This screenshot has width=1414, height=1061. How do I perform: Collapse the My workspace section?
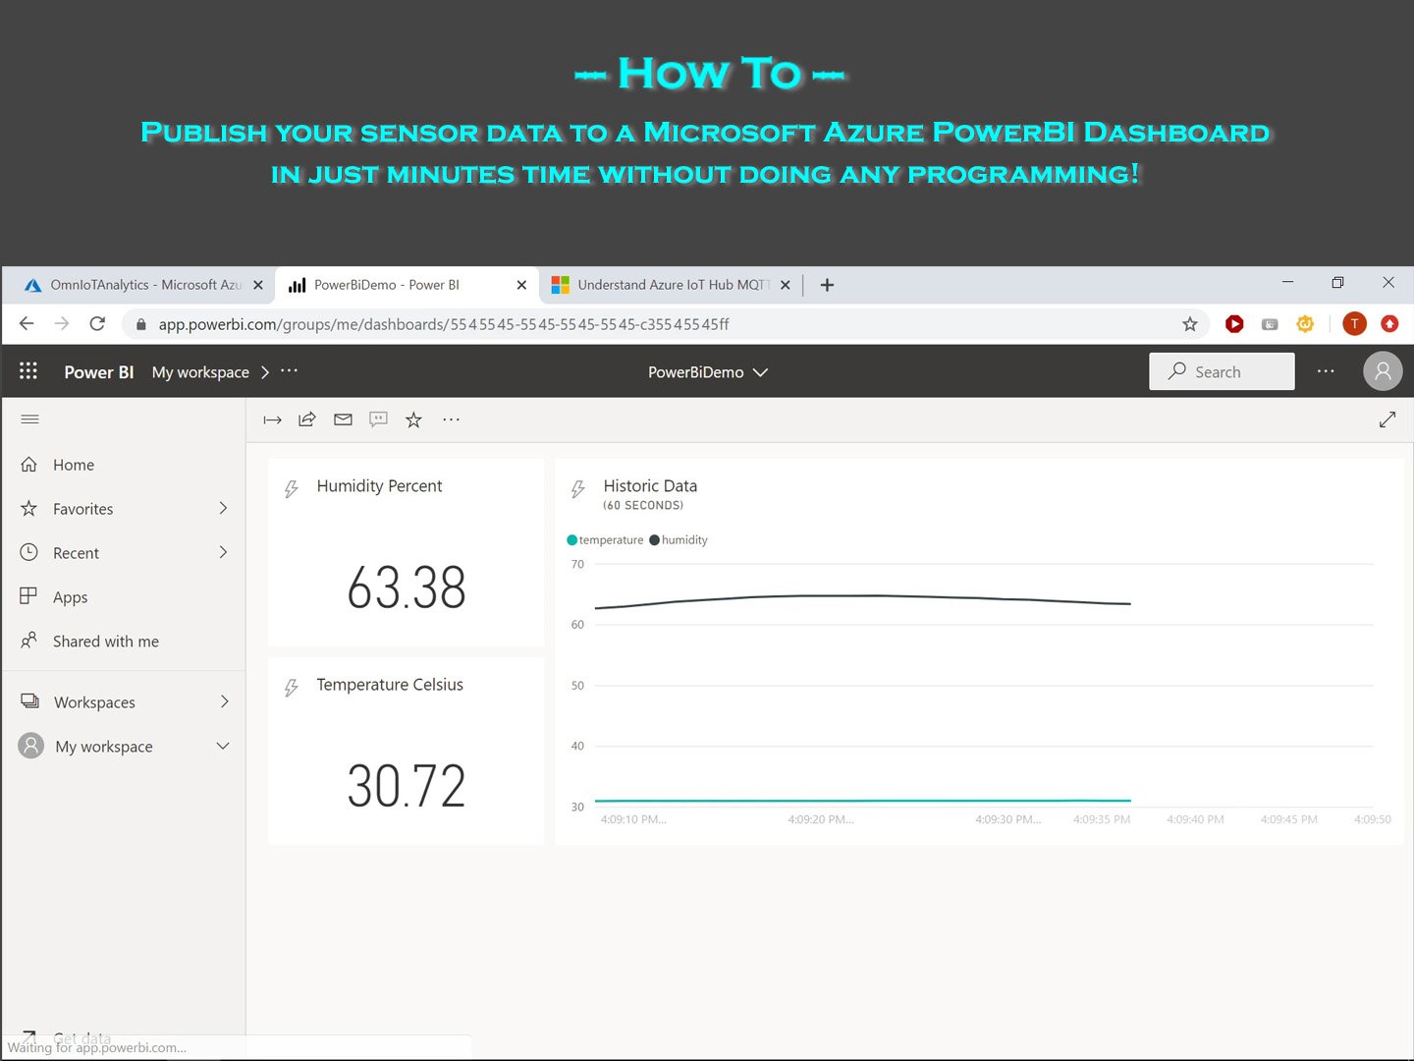click(x=223, y=746)
